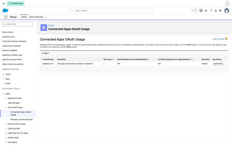Image resolution: width=232 pixels, height=145 pixels.
Task: Open Setup Home in sidebar
Action: pos(8,32)
